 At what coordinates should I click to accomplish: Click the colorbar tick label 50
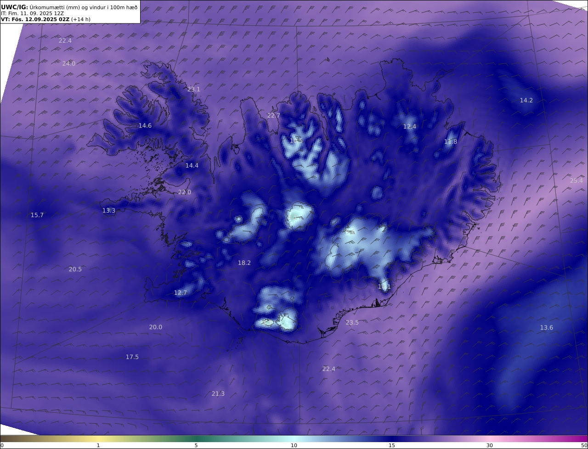(x=584, y=445)
